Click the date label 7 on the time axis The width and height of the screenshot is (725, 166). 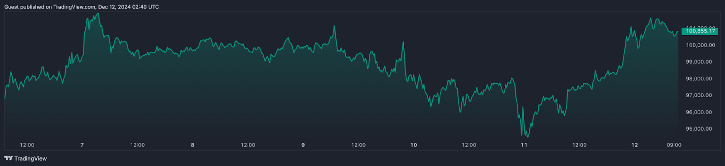(82, 145)
